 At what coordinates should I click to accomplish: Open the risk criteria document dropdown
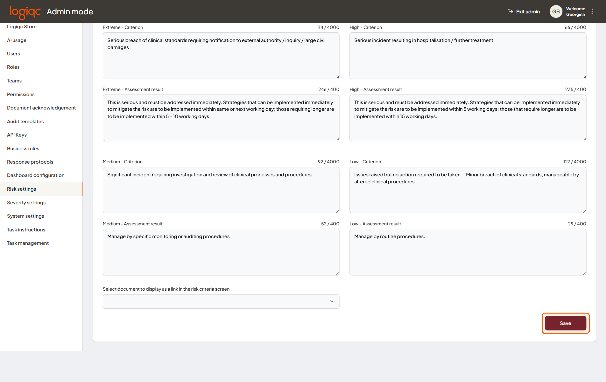(221, 301)
